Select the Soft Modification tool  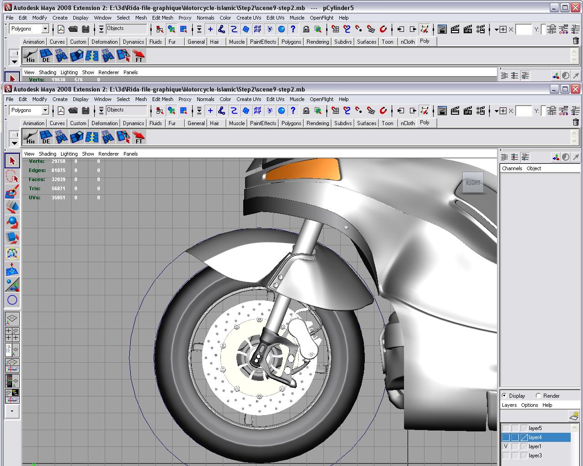(x=12, y=269)
